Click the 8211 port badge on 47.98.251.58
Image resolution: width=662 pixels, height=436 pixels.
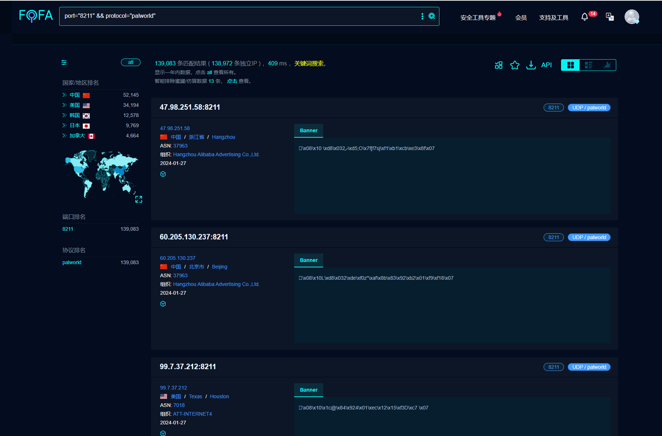coord(553,108)
